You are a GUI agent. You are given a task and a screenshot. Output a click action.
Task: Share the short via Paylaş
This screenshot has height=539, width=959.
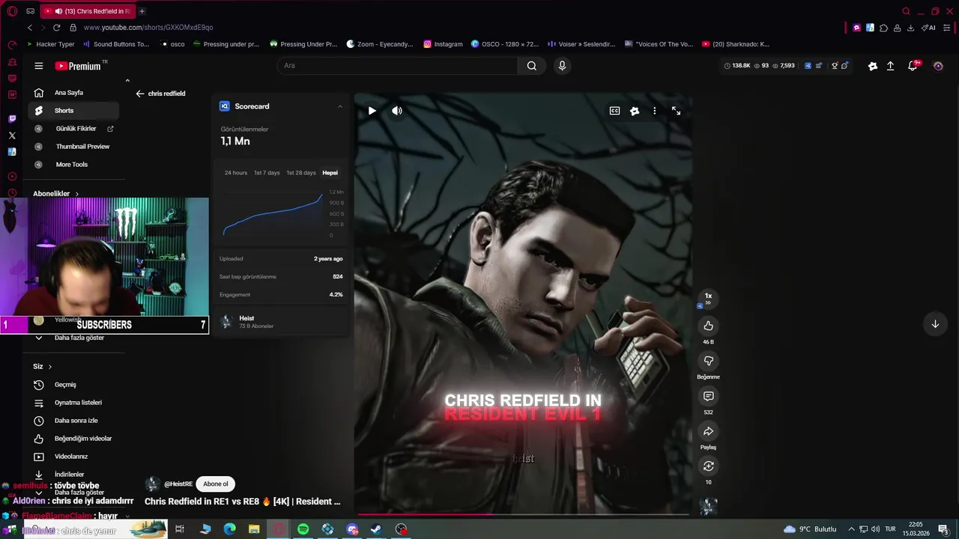click(708, 431)
